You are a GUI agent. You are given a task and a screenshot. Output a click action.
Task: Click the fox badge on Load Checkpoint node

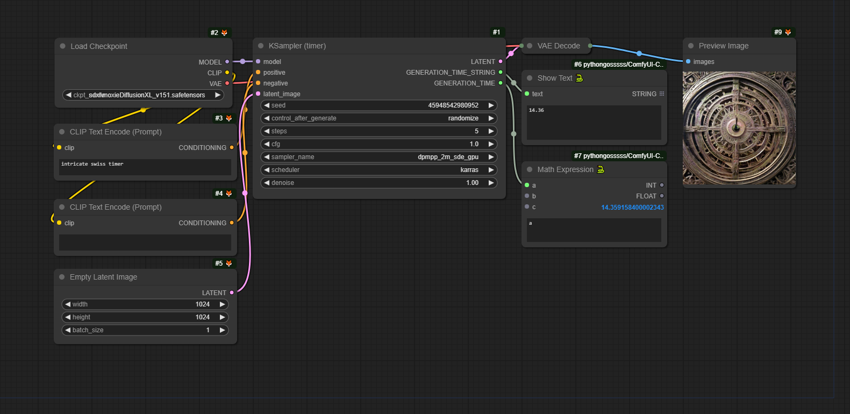[x=225, y=33]
